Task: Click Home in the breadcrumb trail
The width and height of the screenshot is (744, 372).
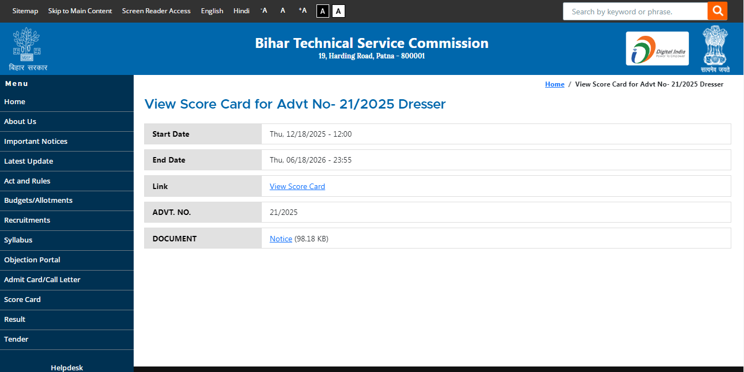Action: [x=555, y=84]
